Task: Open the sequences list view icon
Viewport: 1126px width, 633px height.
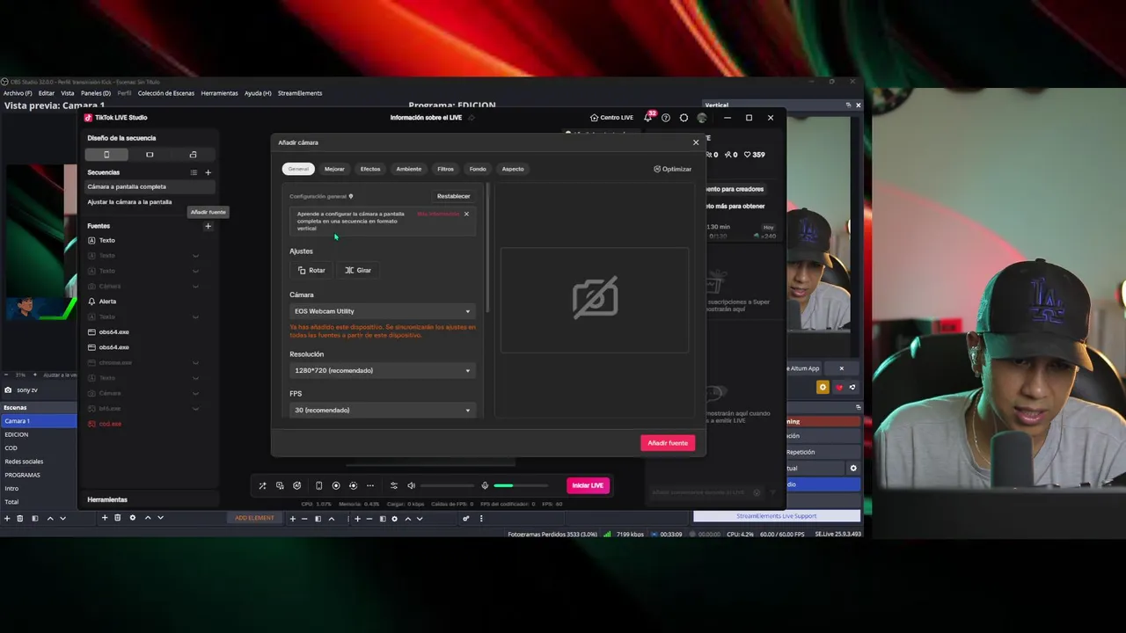Action: pos(194,172)
